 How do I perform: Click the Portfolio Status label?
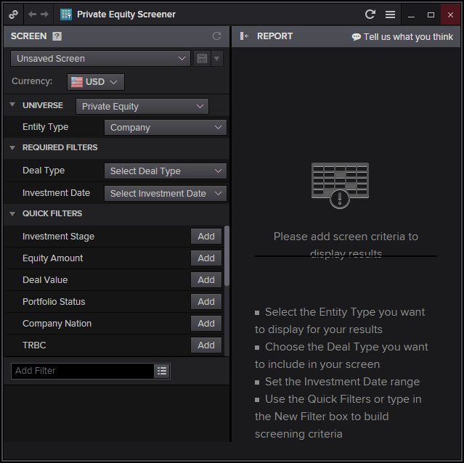54,302
